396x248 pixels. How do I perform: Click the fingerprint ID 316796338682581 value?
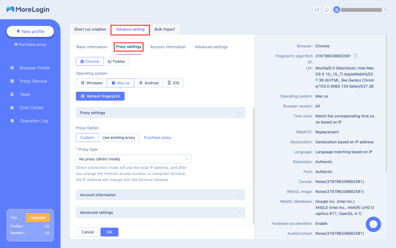tap(333, 56)
